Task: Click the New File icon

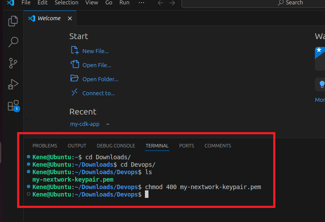Action: 75,50
